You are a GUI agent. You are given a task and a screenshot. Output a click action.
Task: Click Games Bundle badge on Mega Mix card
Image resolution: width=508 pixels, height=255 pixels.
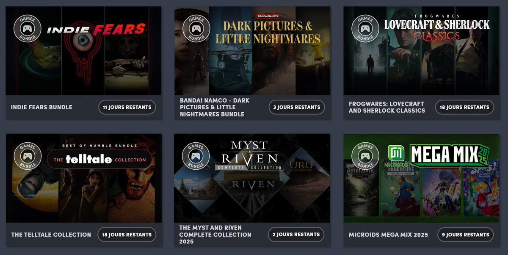(365, 156)
